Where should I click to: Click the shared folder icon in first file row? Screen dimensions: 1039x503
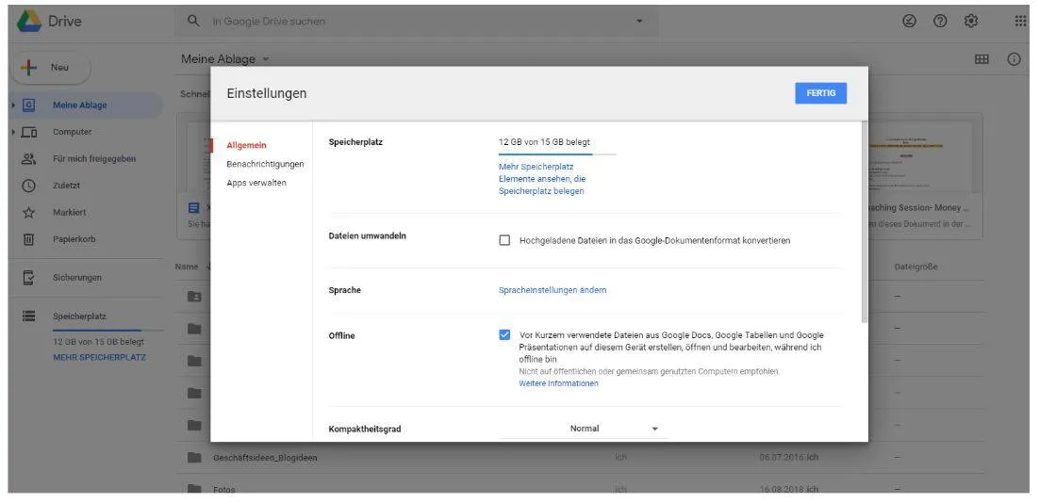[194, 297]
